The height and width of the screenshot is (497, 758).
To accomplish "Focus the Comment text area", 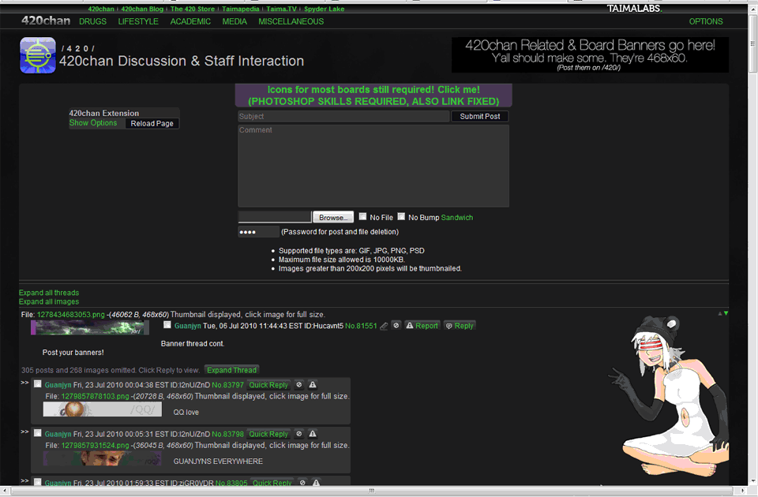I will pyautogui.click(x=373, y=166).
